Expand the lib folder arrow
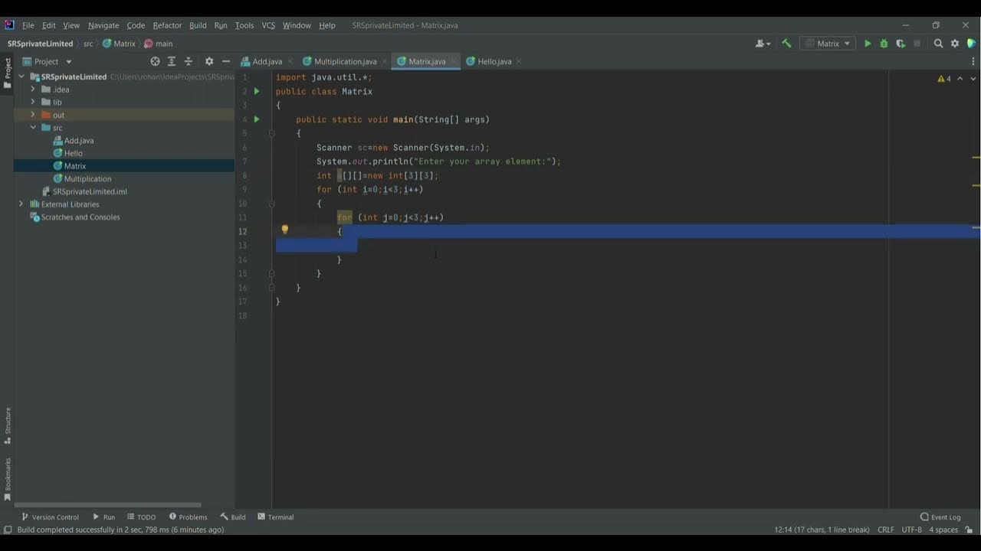This screenshot has height=551, width=981. coord(33,102)
